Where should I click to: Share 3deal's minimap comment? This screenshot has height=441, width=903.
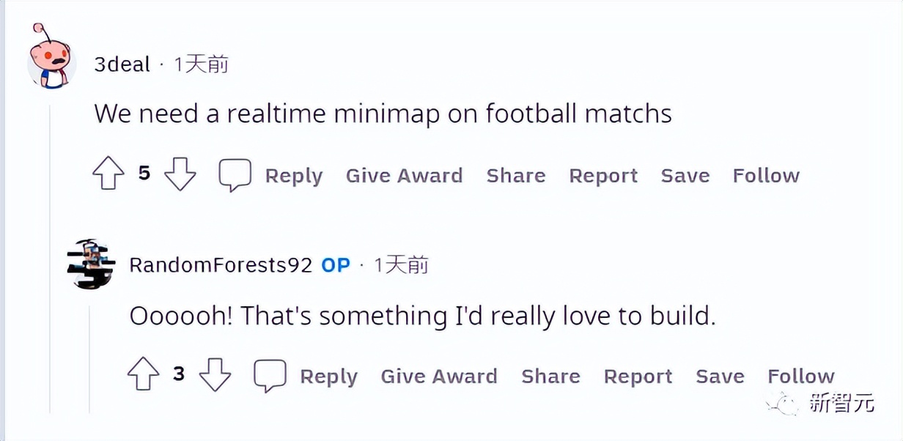pyautogui.click(x=515, y=176)
